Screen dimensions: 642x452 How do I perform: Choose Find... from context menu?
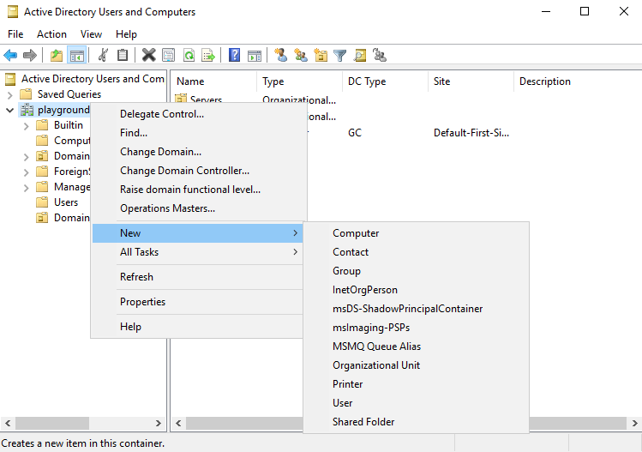[198, 133]
